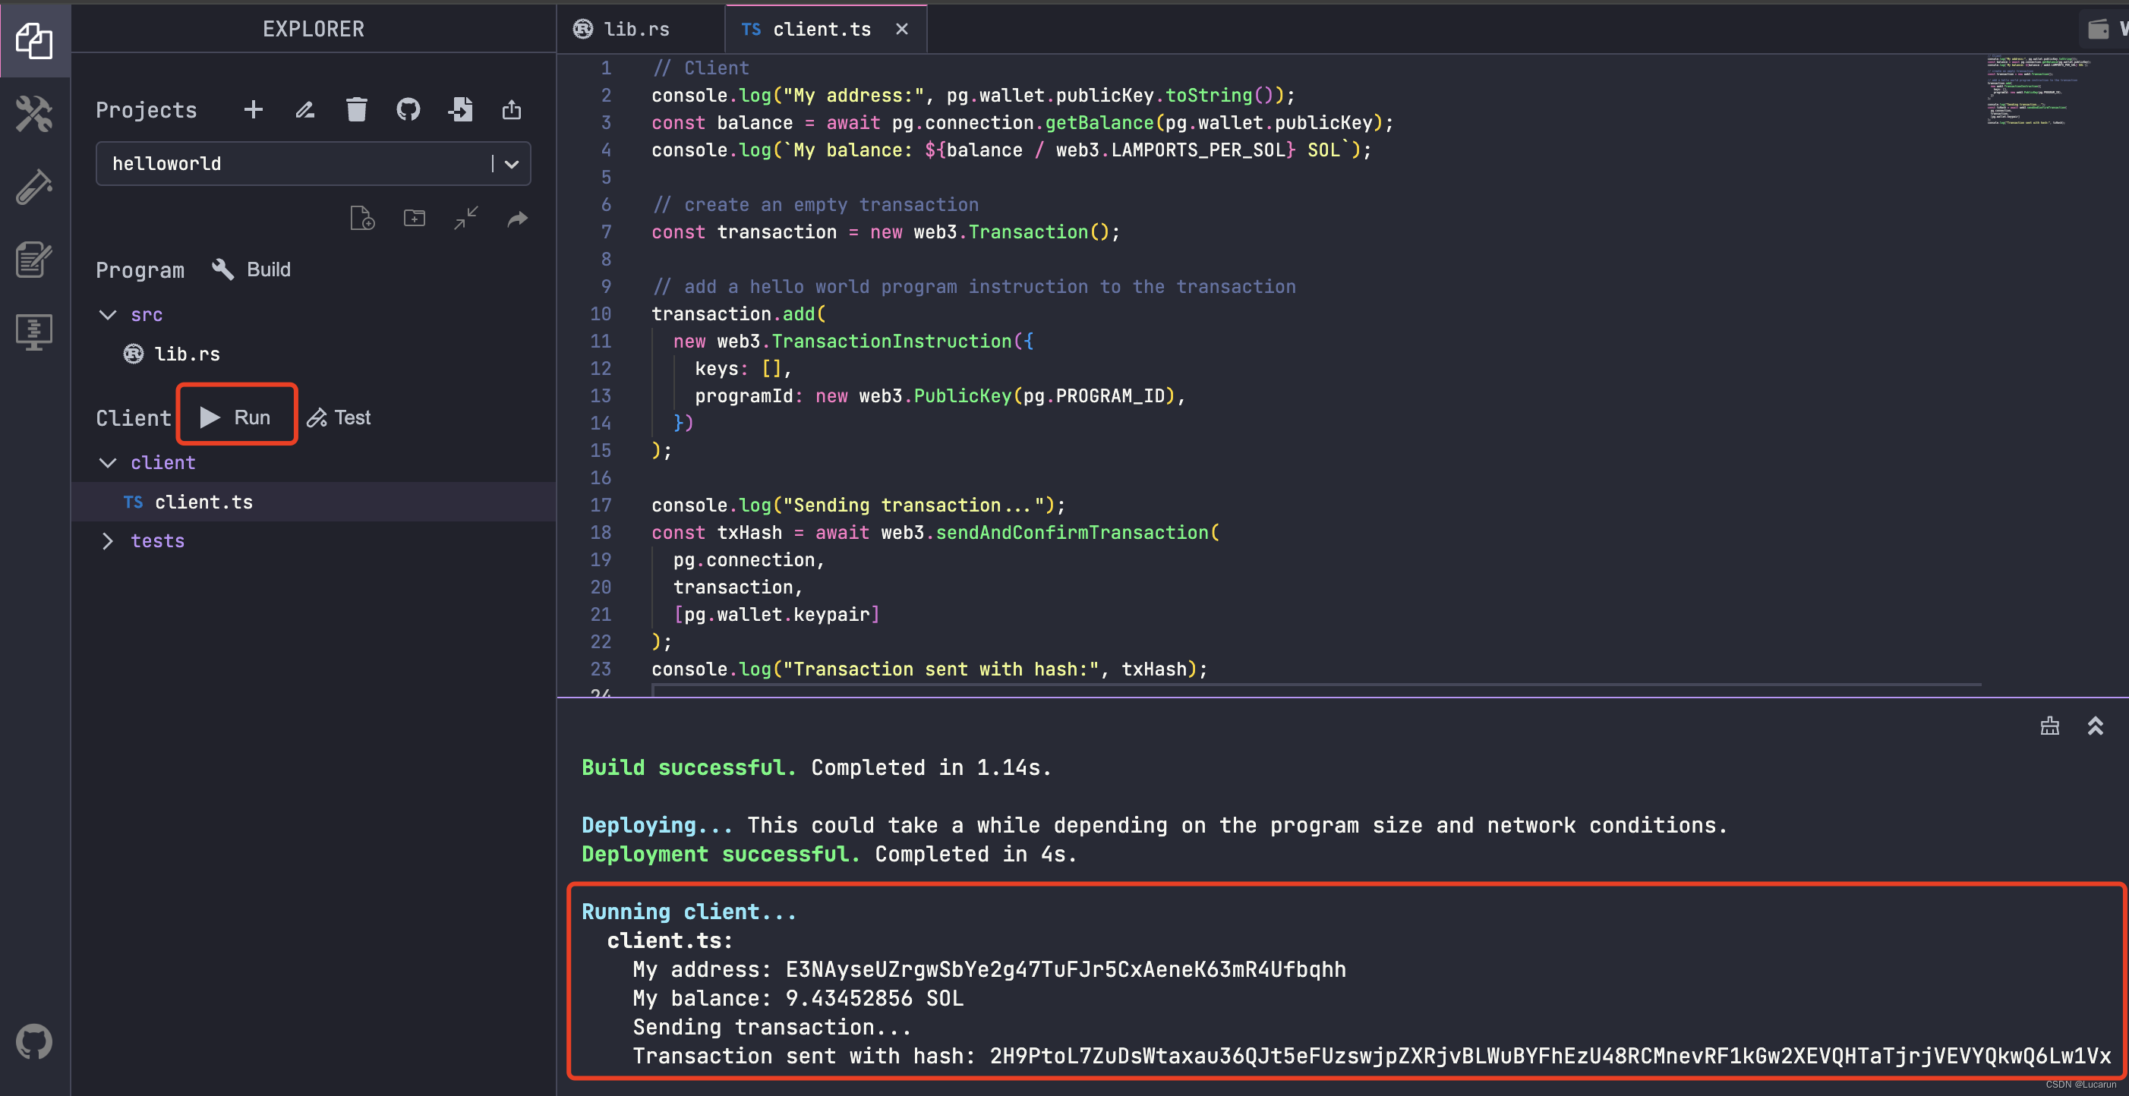Close the client.ts tab

902,30
